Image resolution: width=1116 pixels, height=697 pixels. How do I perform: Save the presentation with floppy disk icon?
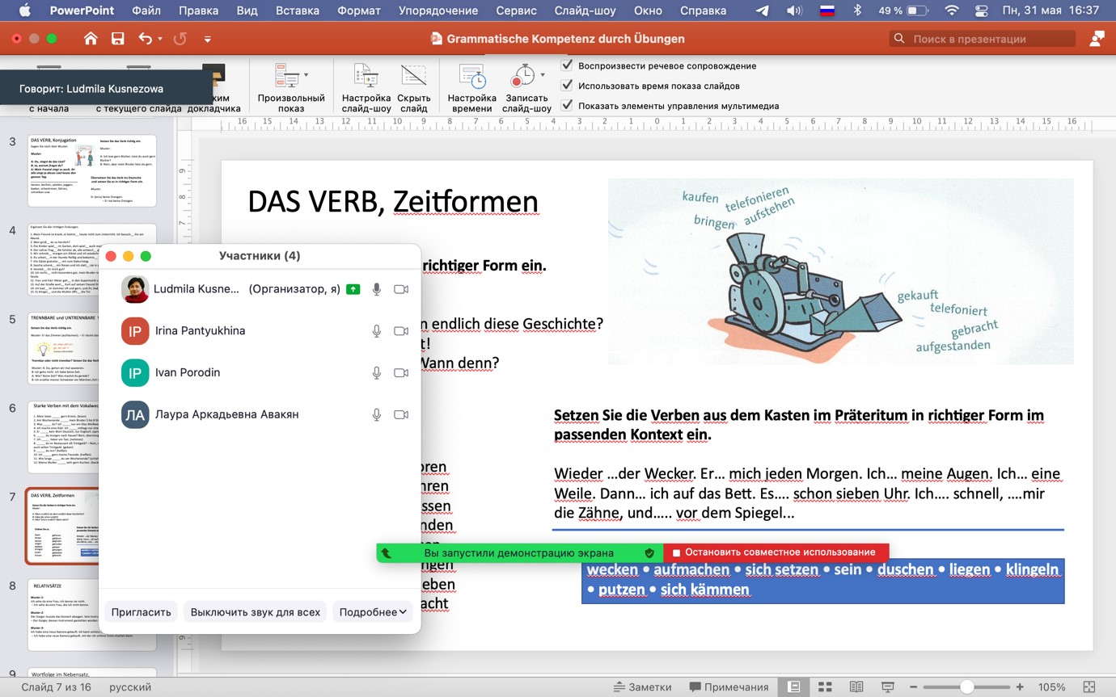point(117,39)
